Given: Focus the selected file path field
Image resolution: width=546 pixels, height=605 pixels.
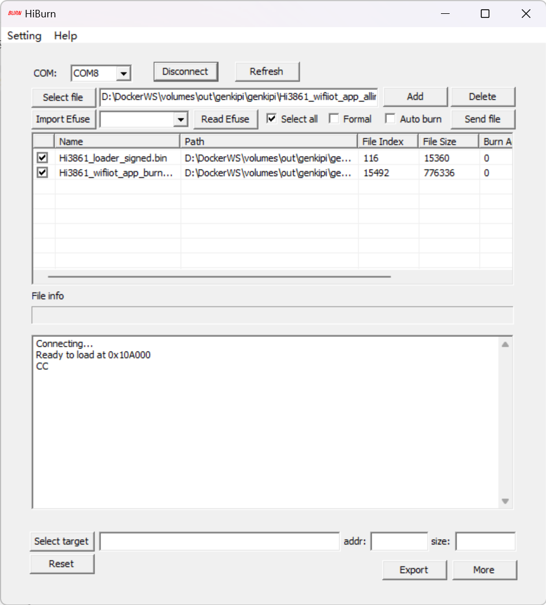Looking at the screenshot, I should coord(238,97).
